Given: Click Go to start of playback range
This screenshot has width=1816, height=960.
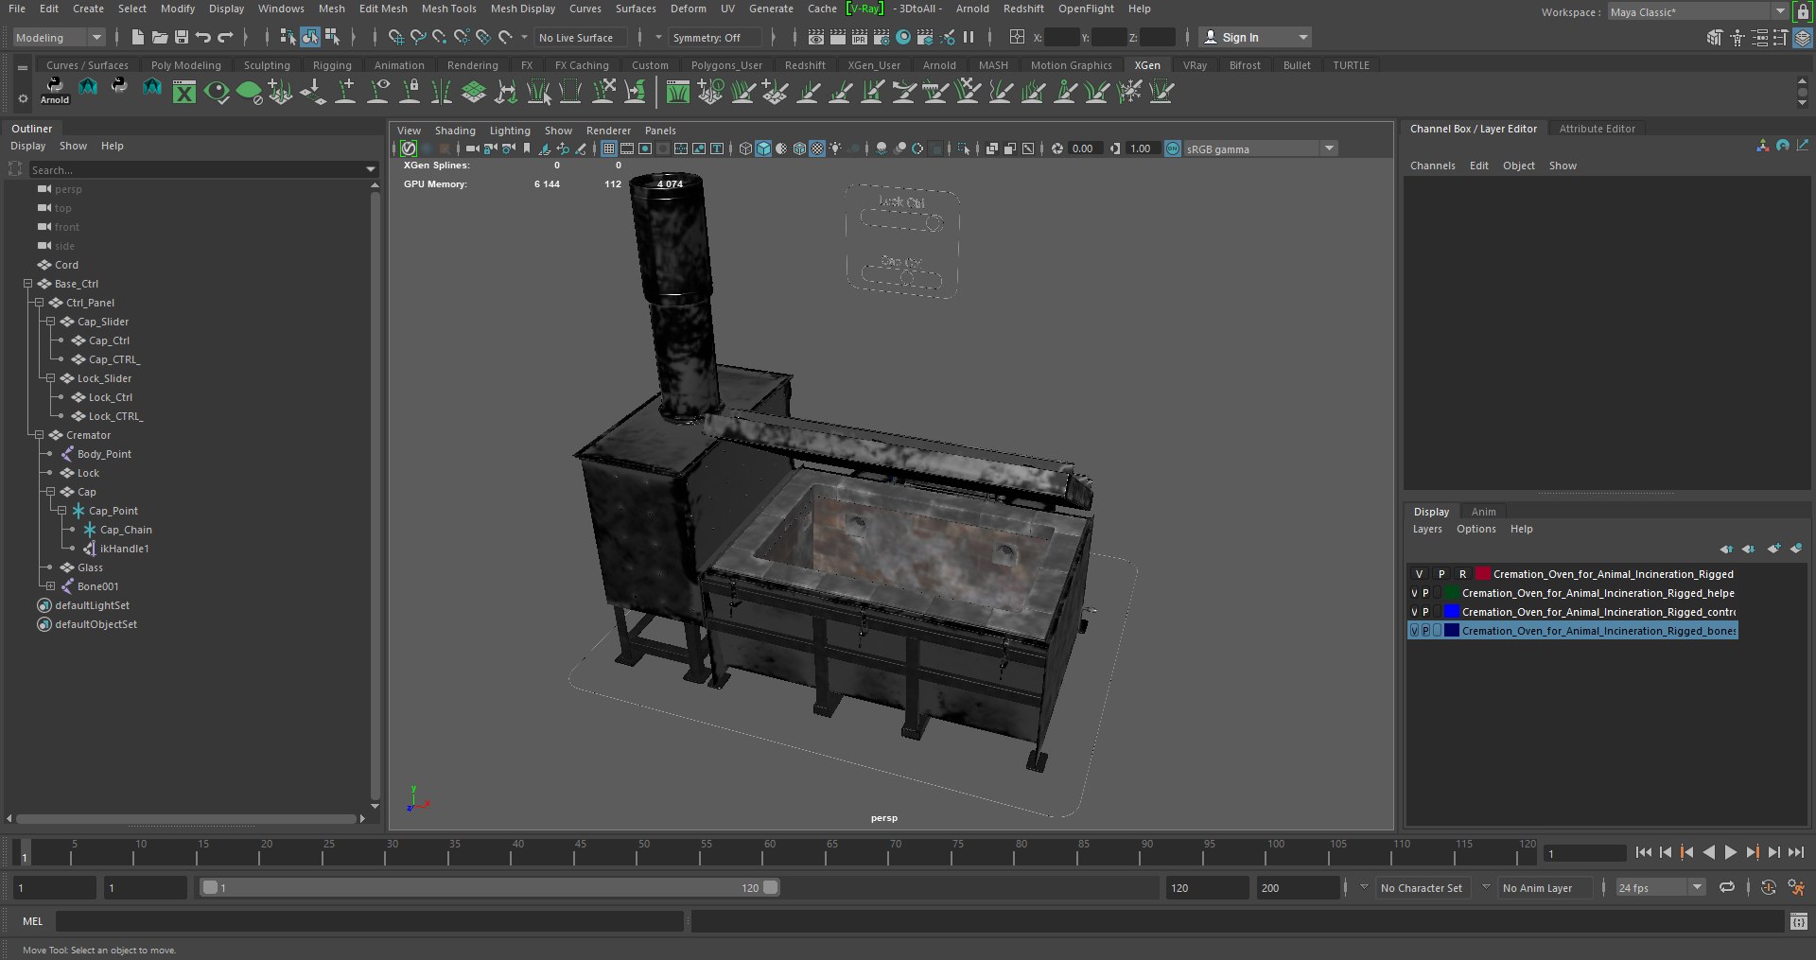Looking at the screenshot, I should [1643, 852].
